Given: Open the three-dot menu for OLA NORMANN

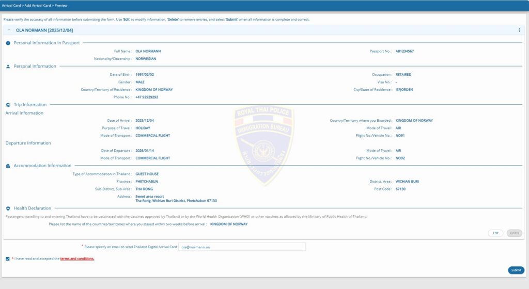Looking at the screenshot, I should (x=519, y=30).
